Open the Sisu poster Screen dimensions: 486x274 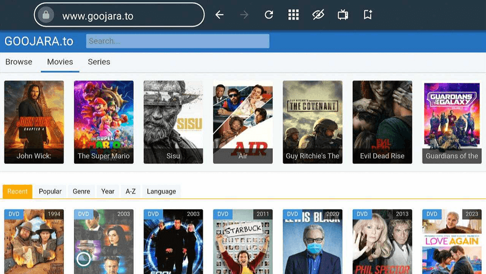(x=173, y=122)
